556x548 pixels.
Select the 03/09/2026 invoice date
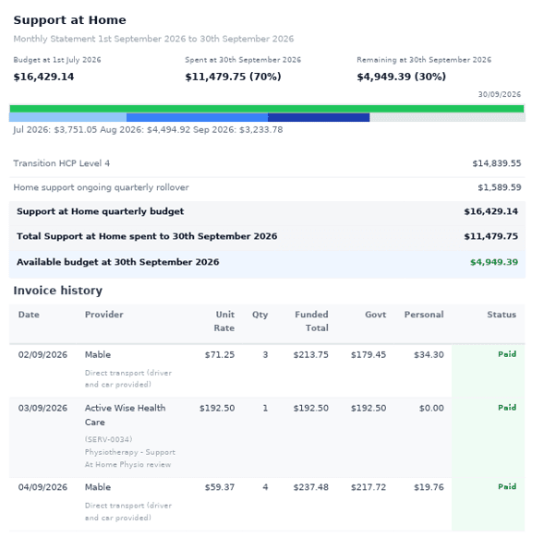pos(42,408)
